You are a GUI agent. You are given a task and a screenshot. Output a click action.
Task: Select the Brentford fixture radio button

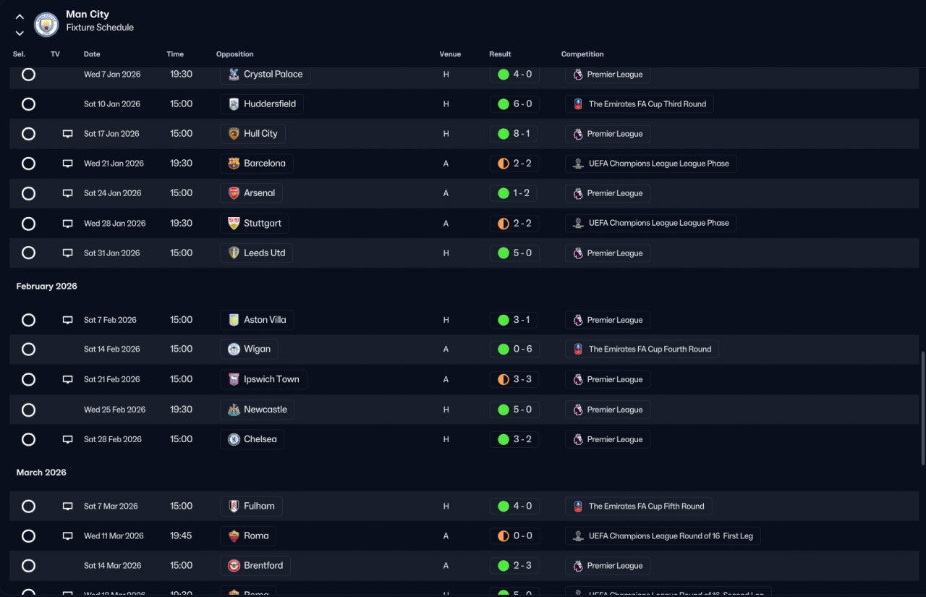pos(28,566)
